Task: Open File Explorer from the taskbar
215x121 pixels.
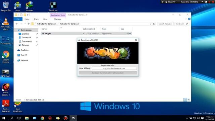Action: click(x=27, y=118)
